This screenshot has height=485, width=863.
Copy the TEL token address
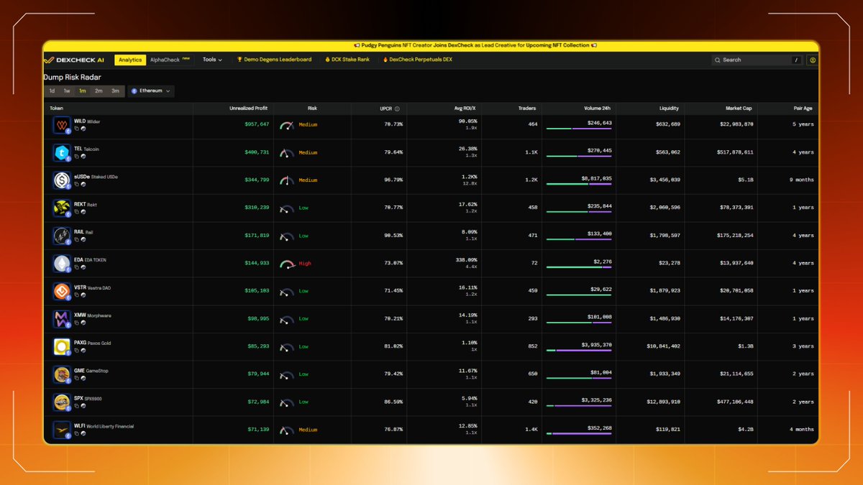[76, 156]
